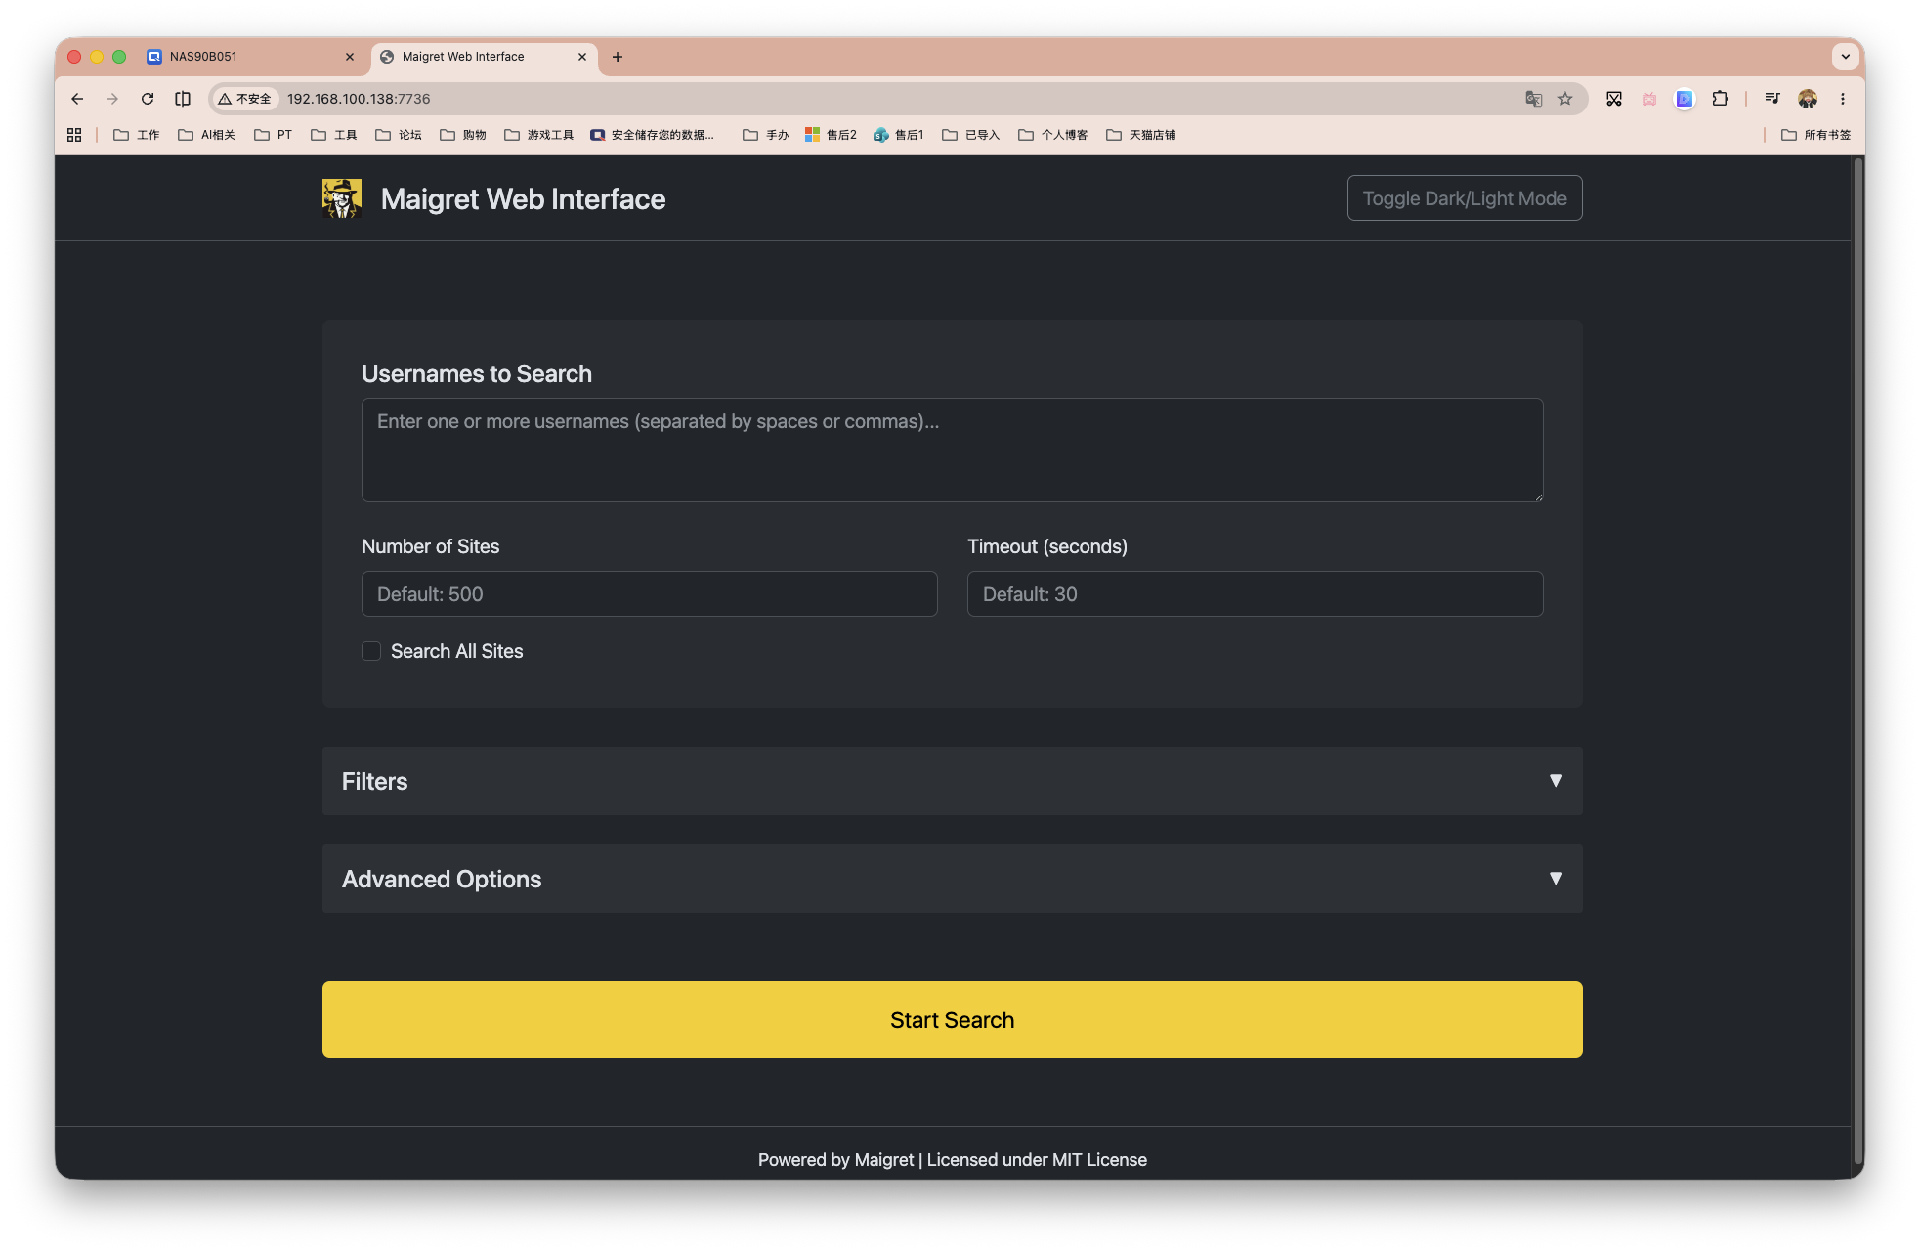Screen dimensions: 1920x1252
Task: Click the media controls icon
Action: click(1772, 99)
